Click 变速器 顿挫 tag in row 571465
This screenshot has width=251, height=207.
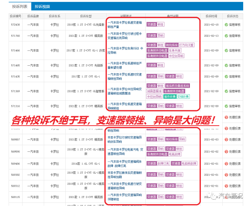[x=155, y=65]
